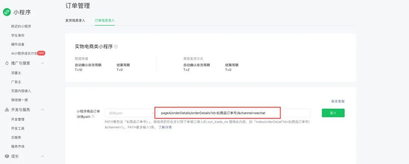
Task: Open 附近的小程序 menu item
Action: 21,27
